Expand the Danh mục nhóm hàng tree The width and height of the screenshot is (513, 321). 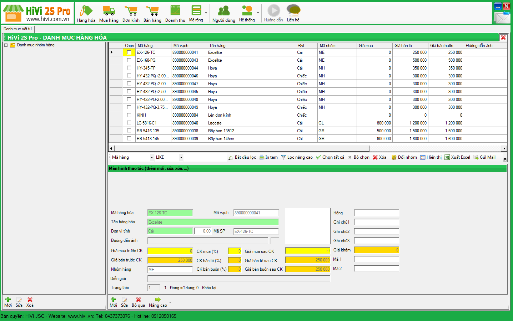6,45
